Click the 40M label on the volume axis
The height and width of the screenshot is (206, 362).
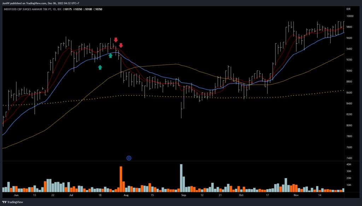click(349, 165)
